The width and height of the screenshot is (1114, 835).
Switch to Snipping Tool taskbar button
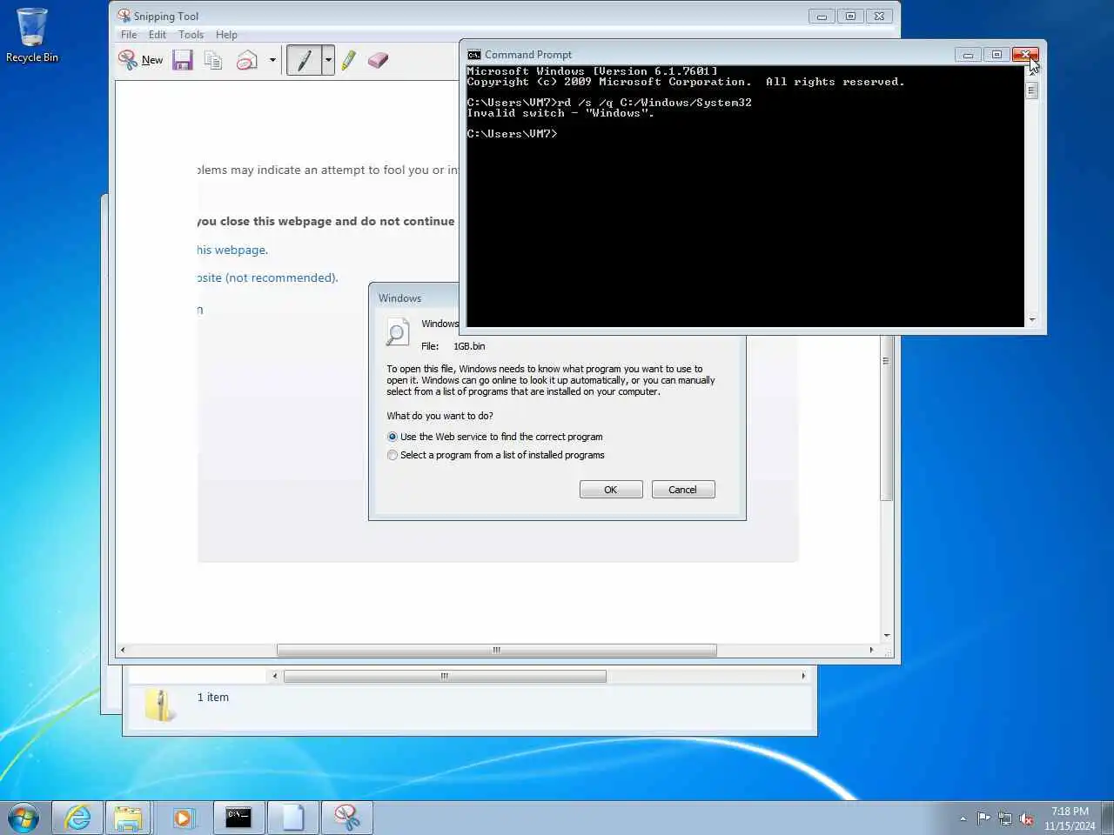[x=346, y=818]
